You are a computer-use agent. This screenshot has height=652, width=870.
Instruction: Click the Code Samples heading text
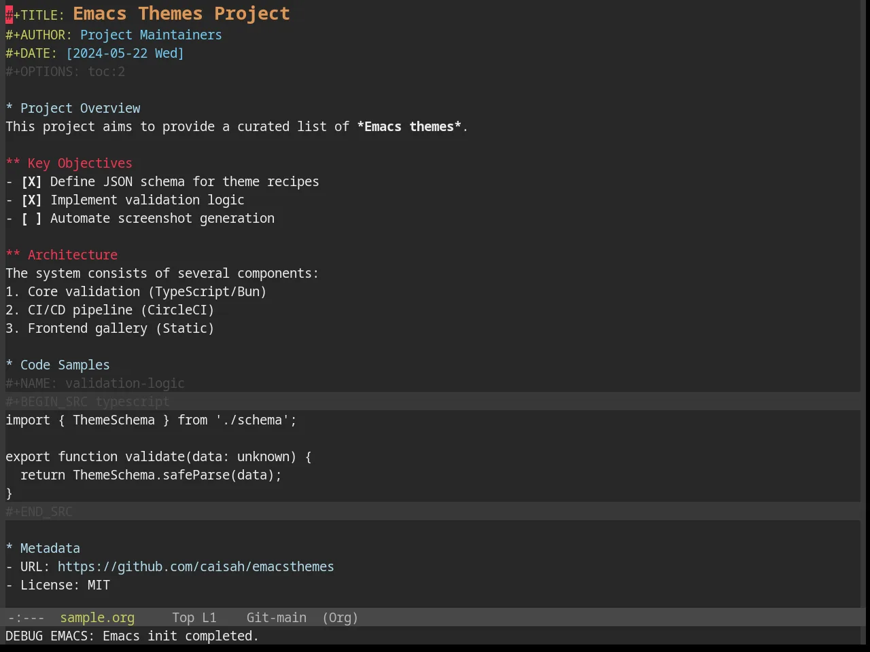click(65, 365)
